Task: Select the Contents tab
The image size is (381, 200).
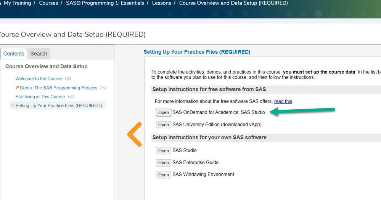Action: [x=14, y=54]
